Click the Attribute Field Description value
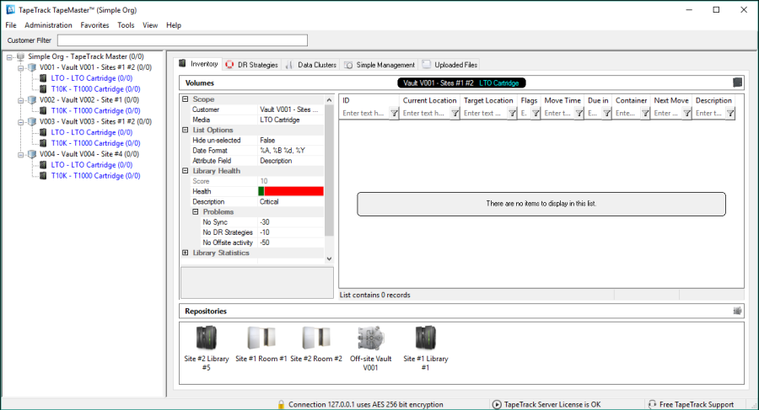This screenshot has height=410, width=759. point(291,161)
